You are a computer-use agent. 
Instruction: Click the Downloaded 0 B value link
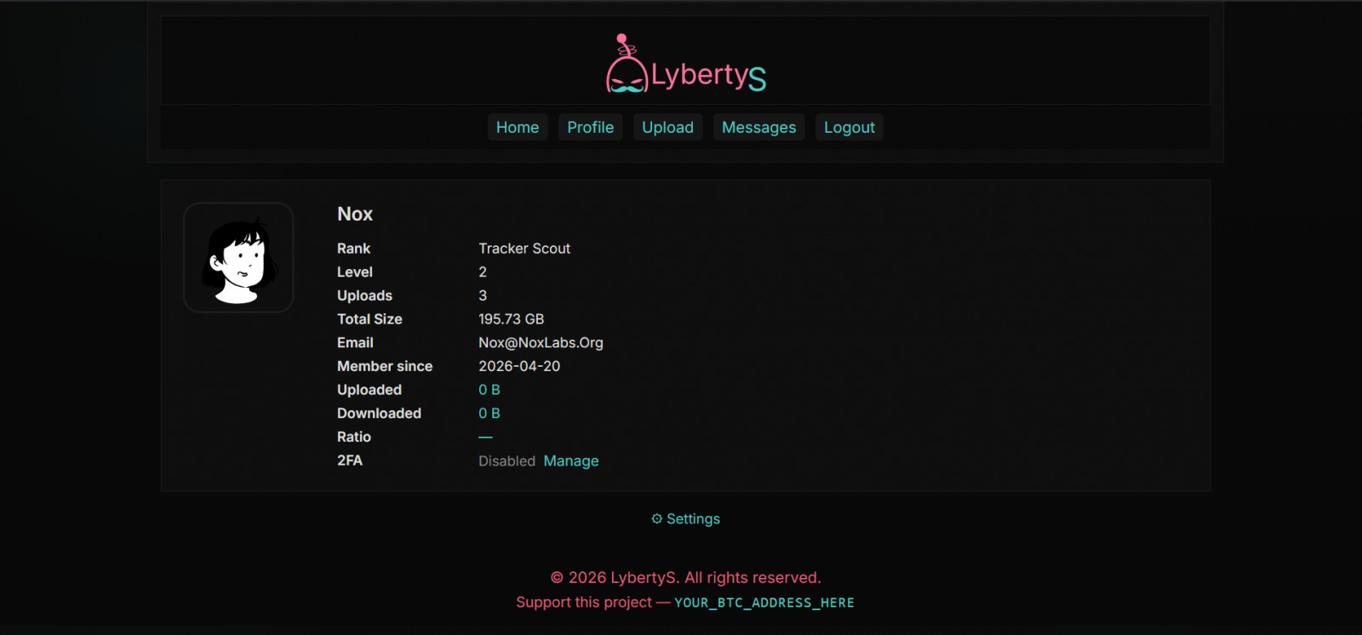tap(489, 414)
